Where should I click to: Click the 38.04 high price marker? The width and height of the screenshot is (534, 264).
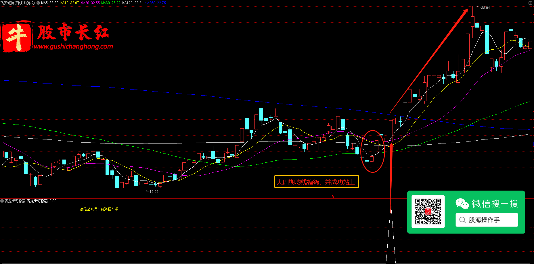(x=485, y=8)
